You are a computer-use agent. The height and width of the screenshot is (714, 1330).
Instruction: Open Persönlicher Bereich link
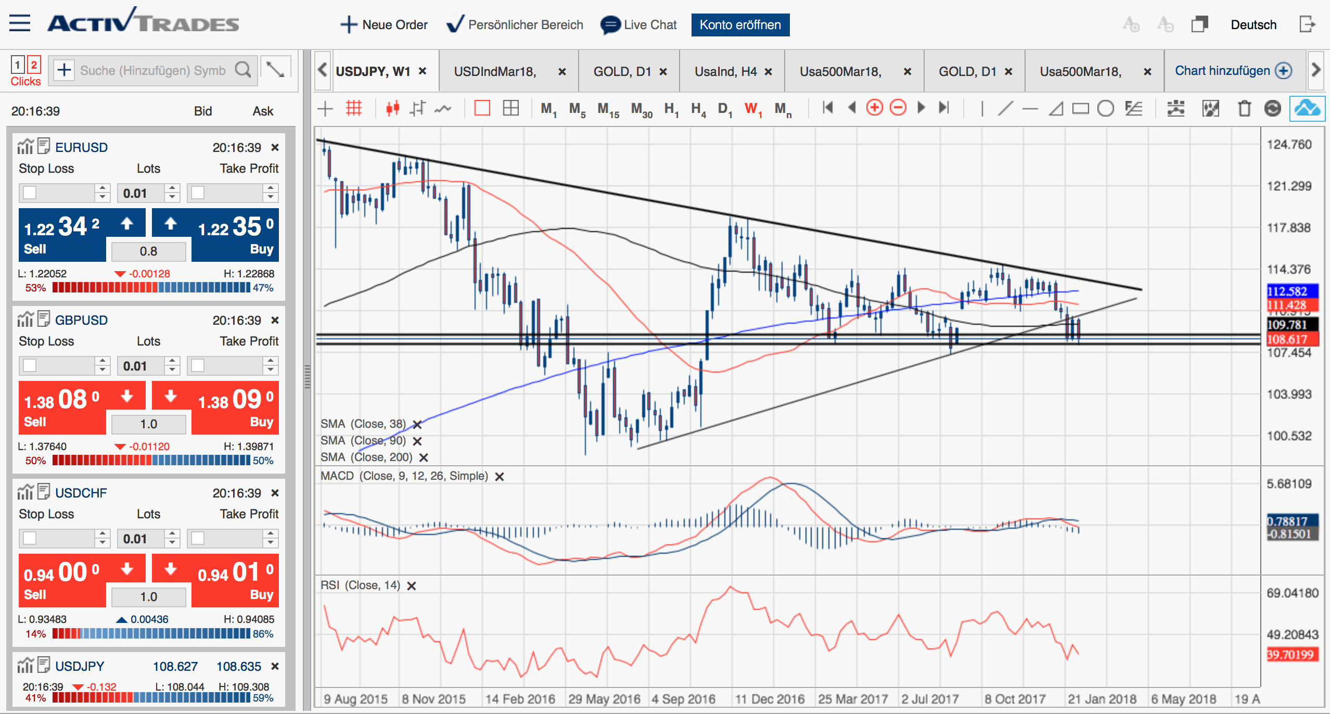(x=515, y=24)
